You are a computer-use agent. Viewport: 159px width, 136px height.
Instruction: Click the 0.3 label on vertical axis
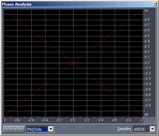(x=147, y=47)
